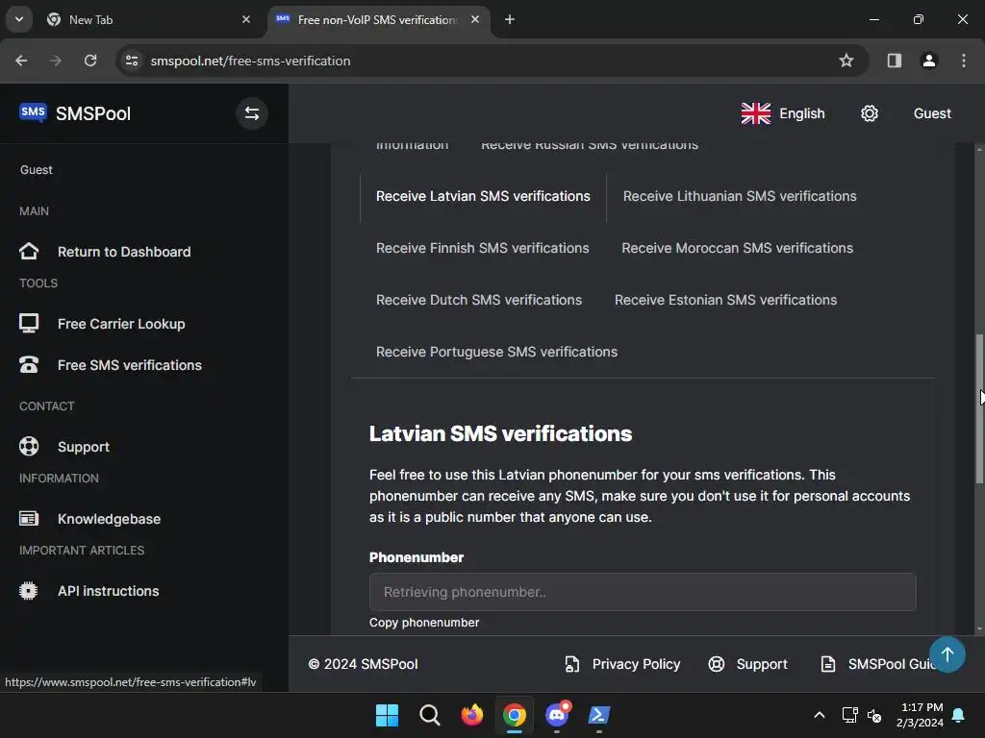Click scrollbar down arrow

pyautogui.click(x=978, y=628)
